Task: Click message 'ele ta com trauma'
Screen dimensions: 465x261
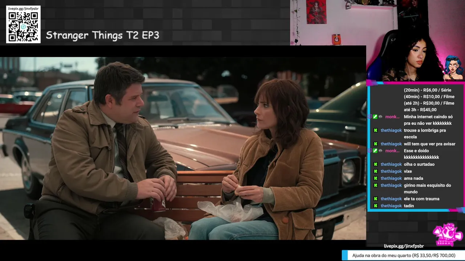Action: tap(421, 199)
